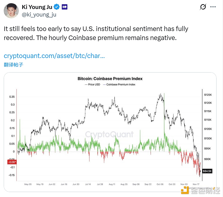Click the camera photo on the 金色财经 badge
This screenshot has height=197, width=223.
point(185,191)
